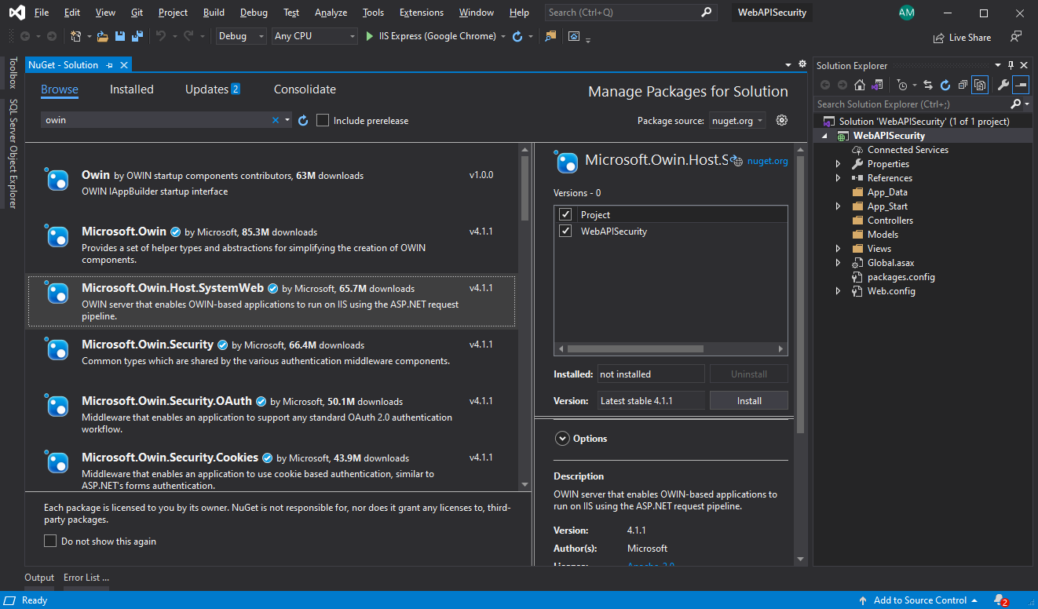
Task: Click the Save All toolbar icon
Action: (x=137, y=36)
